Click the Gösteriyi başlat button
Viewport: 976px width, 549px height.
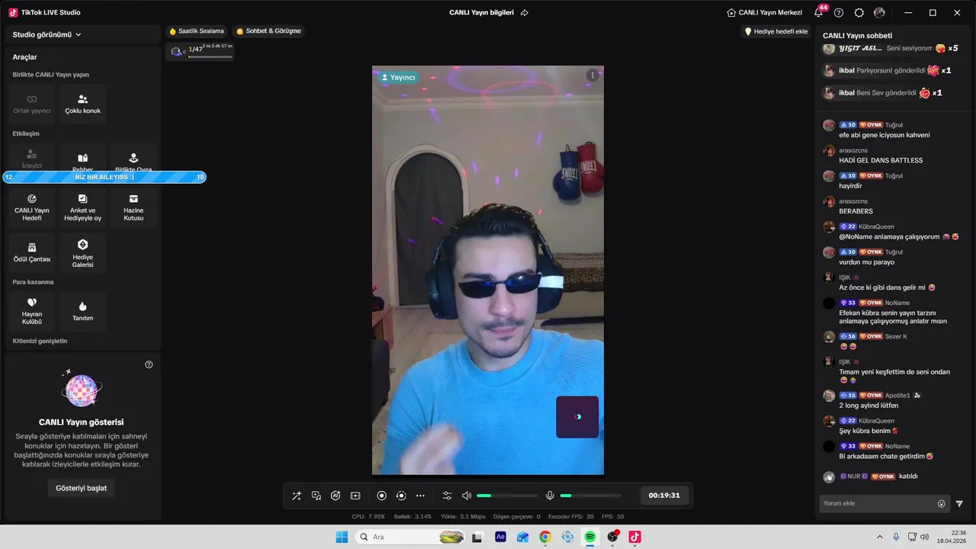coord(82,488)
